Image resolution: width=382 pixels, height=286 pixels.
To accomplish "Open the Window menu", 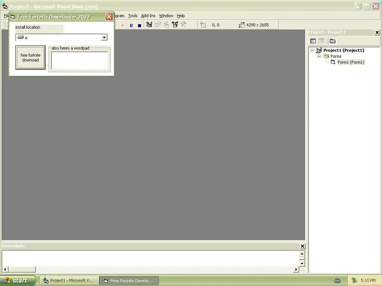I will 166,16.
